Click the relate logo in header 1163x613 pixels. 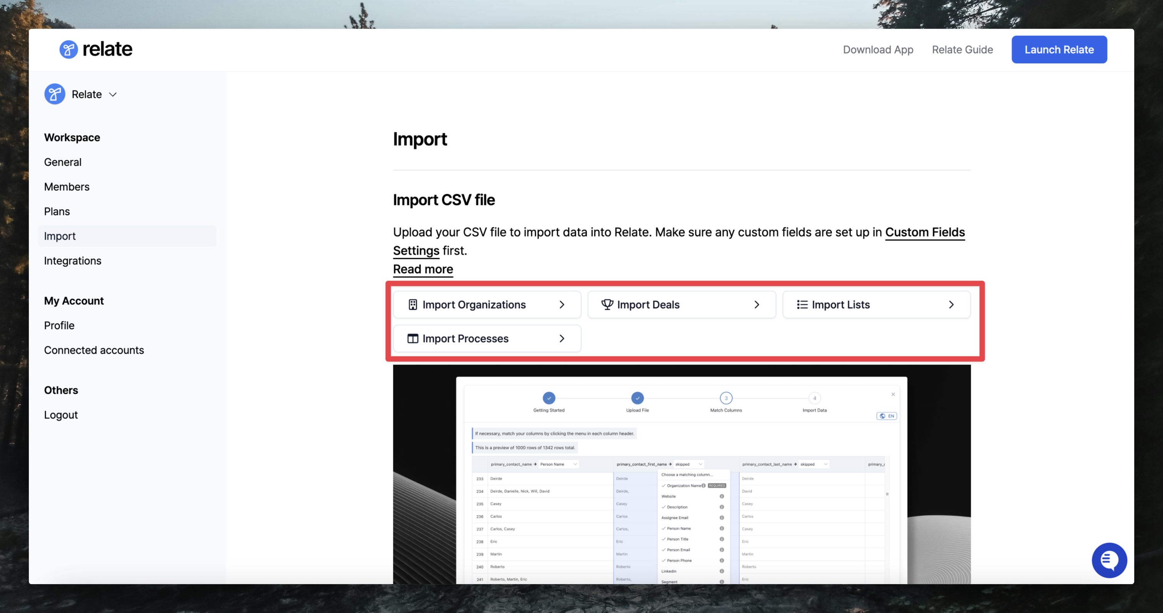96,49
